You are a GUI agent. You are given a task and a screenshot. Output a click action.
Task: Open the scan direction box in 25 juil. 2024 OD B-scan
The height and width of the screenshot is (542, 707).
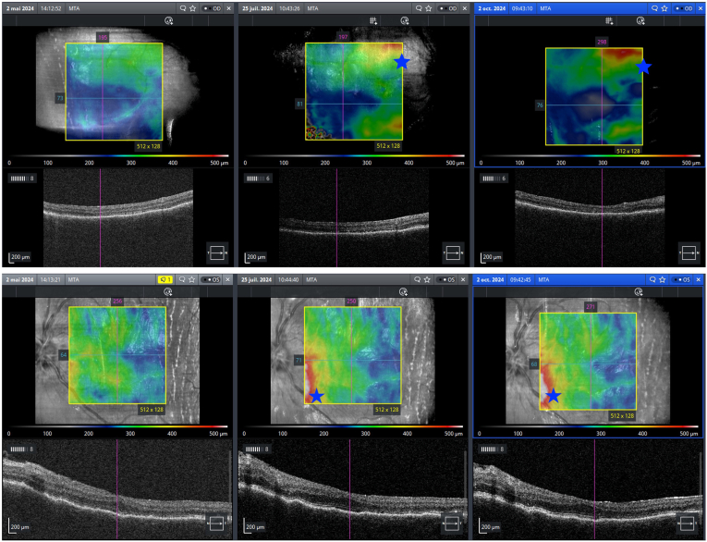click(x=453, y=253)
